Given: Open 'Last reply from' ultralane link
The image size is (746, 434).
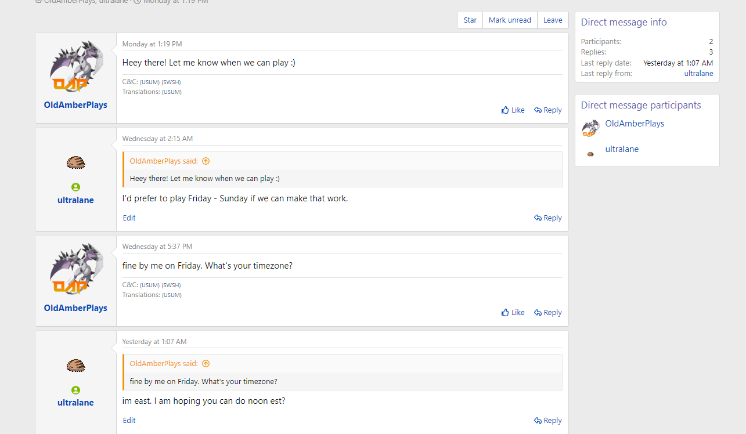Looking at the screenshot, I should [x=699, y=74].
